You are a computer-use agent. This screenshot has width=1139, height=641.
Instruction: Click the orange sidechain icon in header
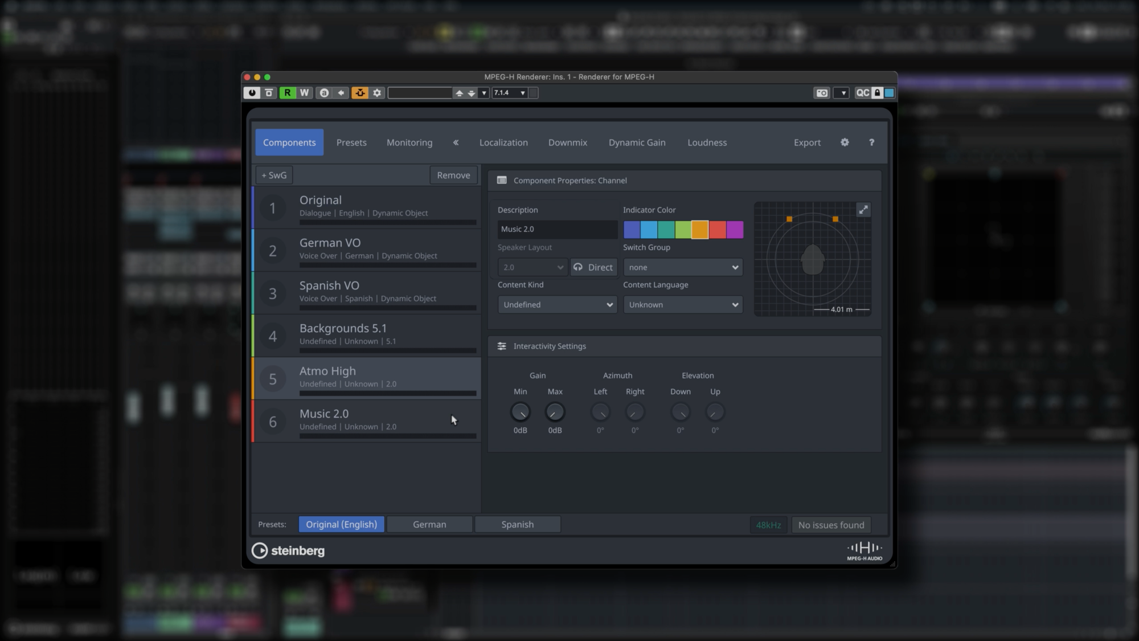(x=360, y=92)
